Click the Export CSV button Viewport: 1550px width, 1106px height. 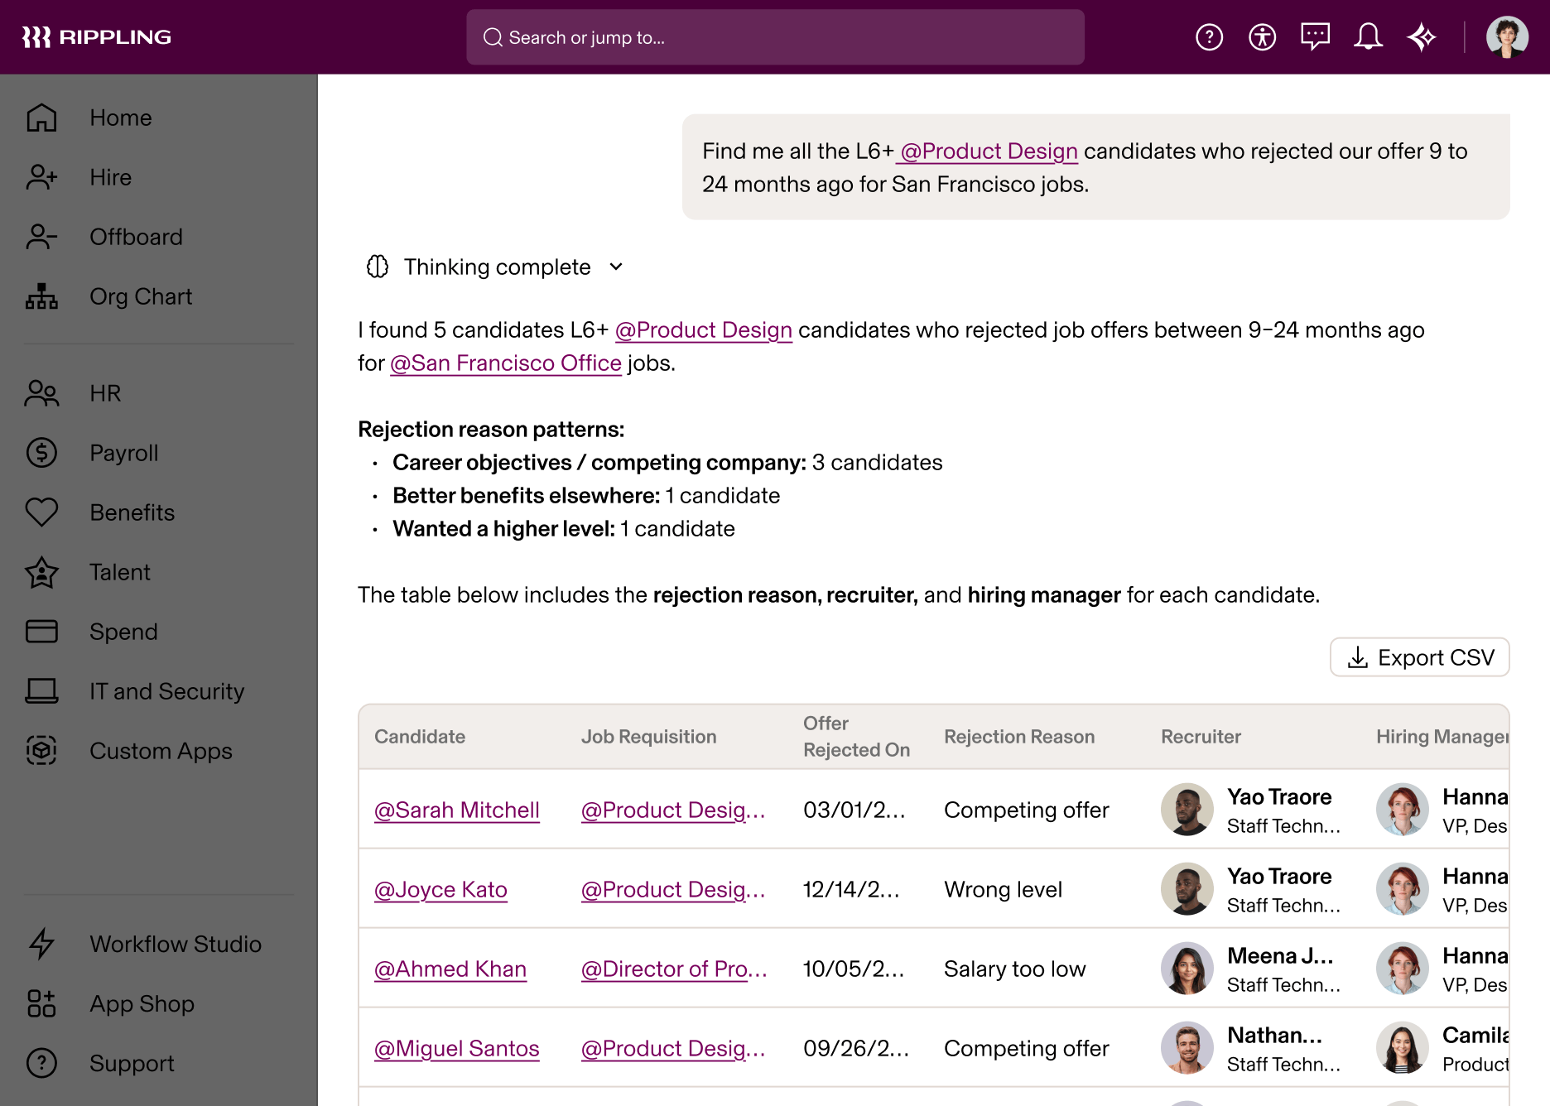[1419, 657]
